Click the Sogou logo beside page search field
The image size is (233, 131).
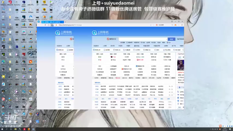click(111, 39)
